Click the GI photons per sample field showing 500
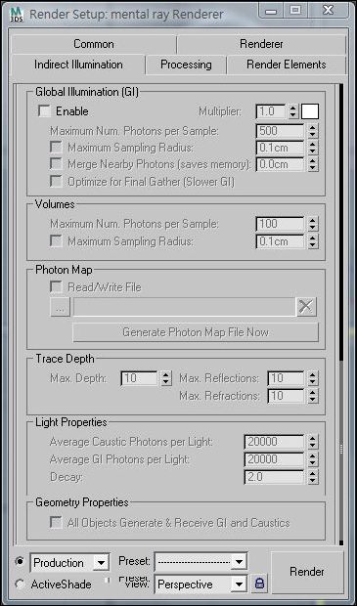The image size is (357, 606). pyautogui.click(x=281, y=131)
